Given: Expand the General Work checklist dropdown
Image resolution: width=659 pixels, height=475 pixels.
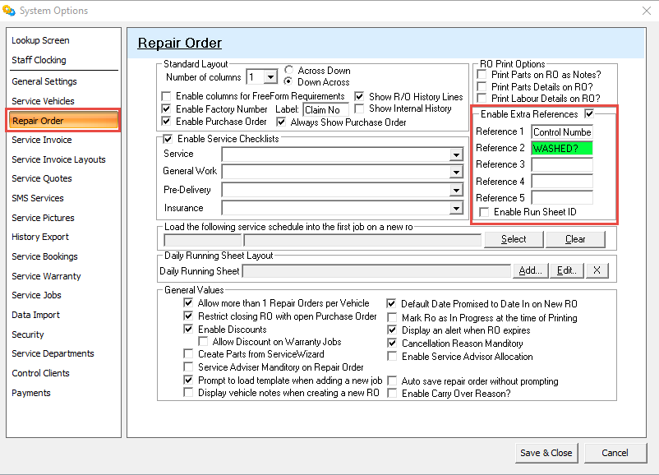Looking at the screenshot, I should coord(456,172).
